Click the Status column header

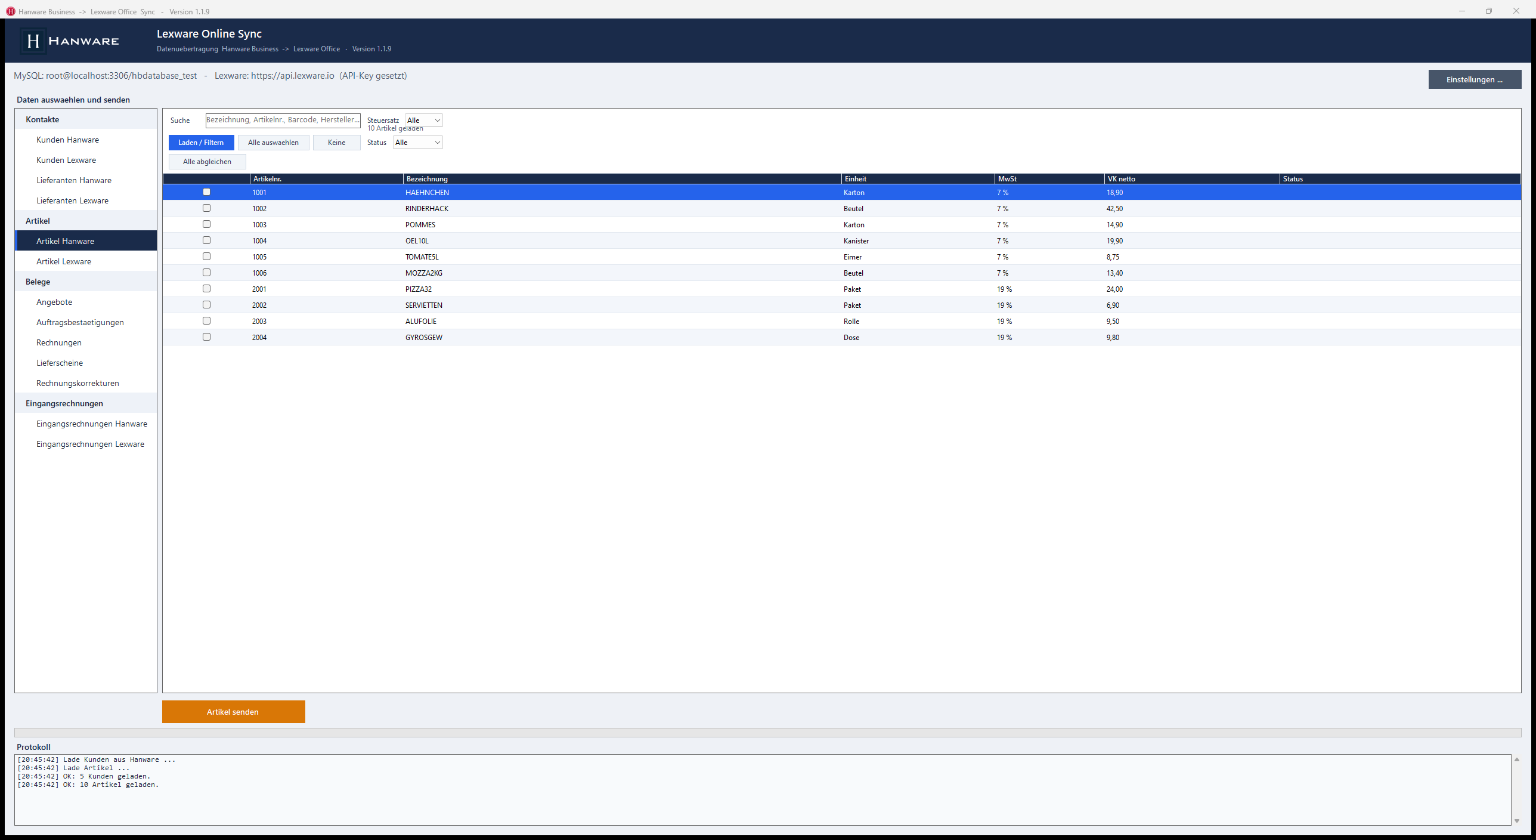pos(1400,179)
